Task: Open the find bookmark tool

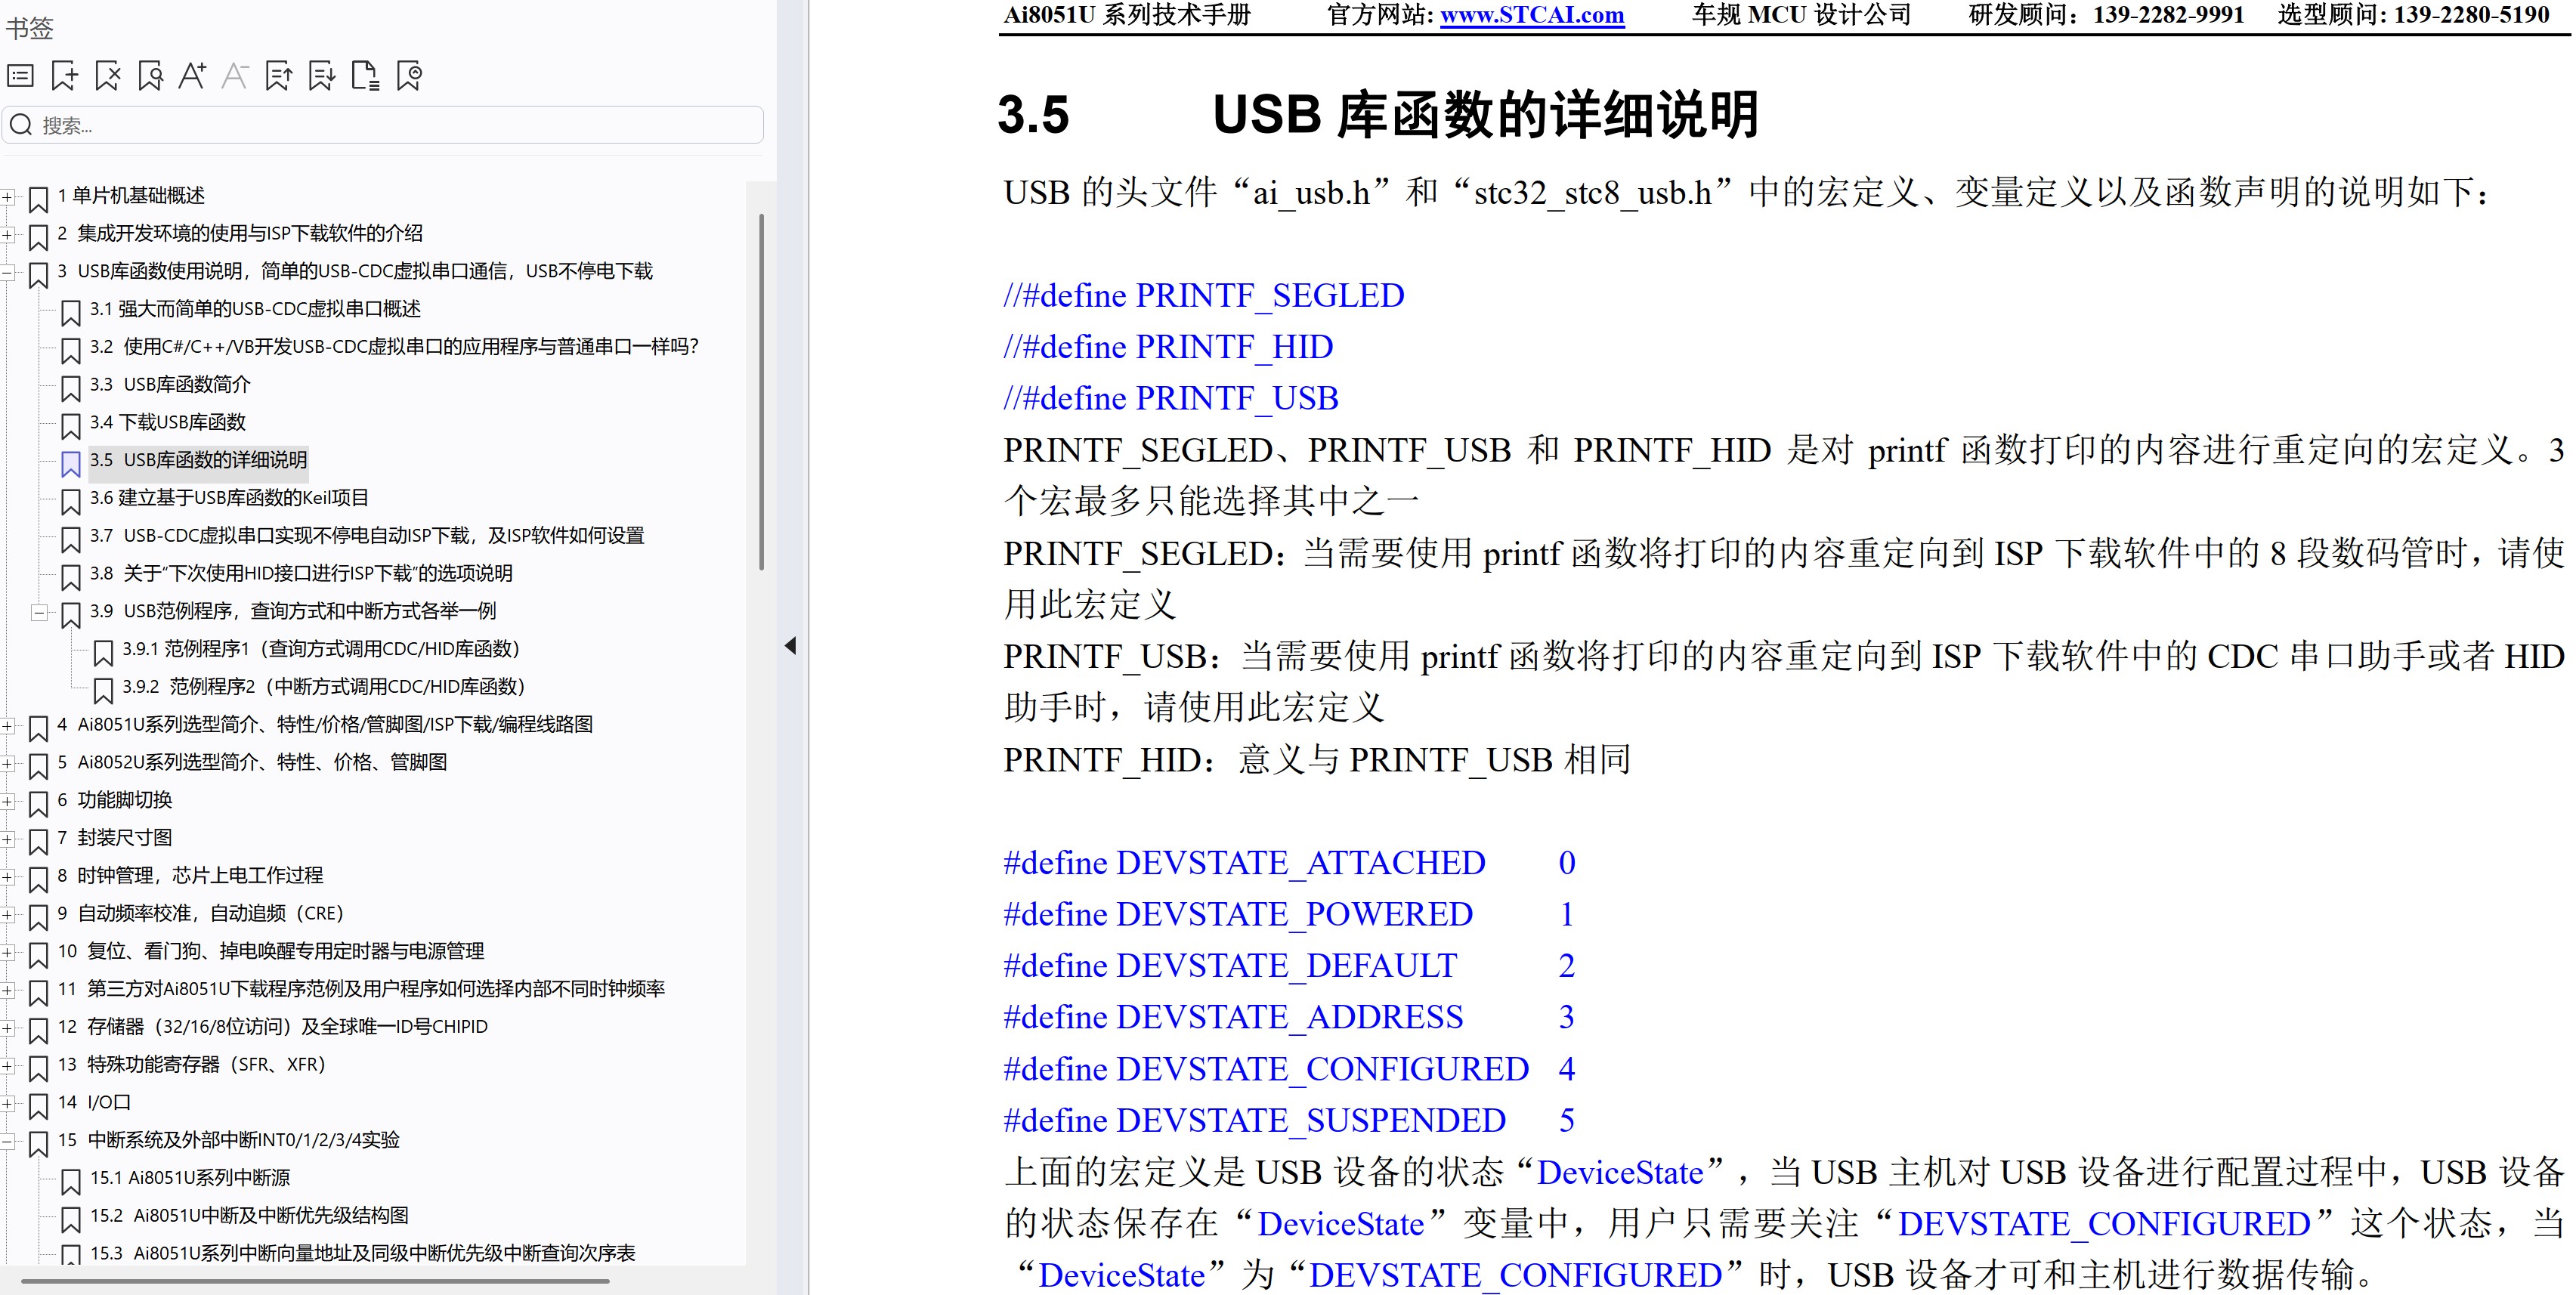Action: coord(151,76)
